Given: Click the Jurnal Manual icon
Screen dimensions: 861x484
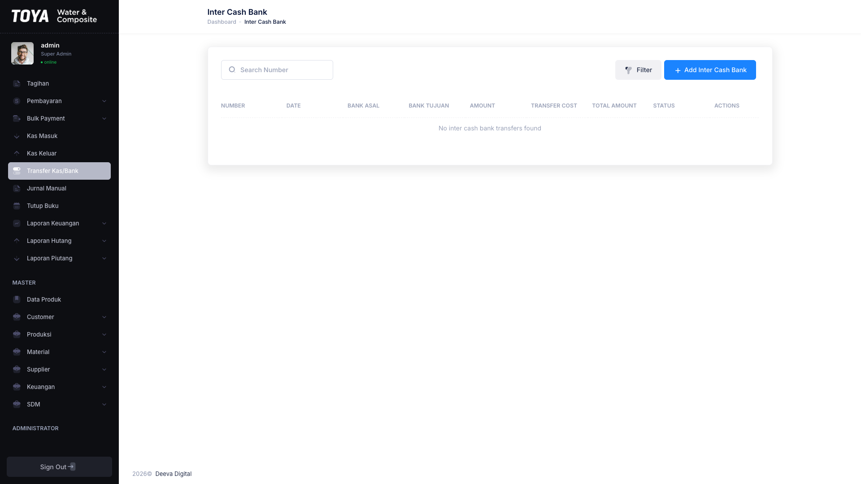Looking at the screenshot, I should pyautogui.click(x=17, y=189).
